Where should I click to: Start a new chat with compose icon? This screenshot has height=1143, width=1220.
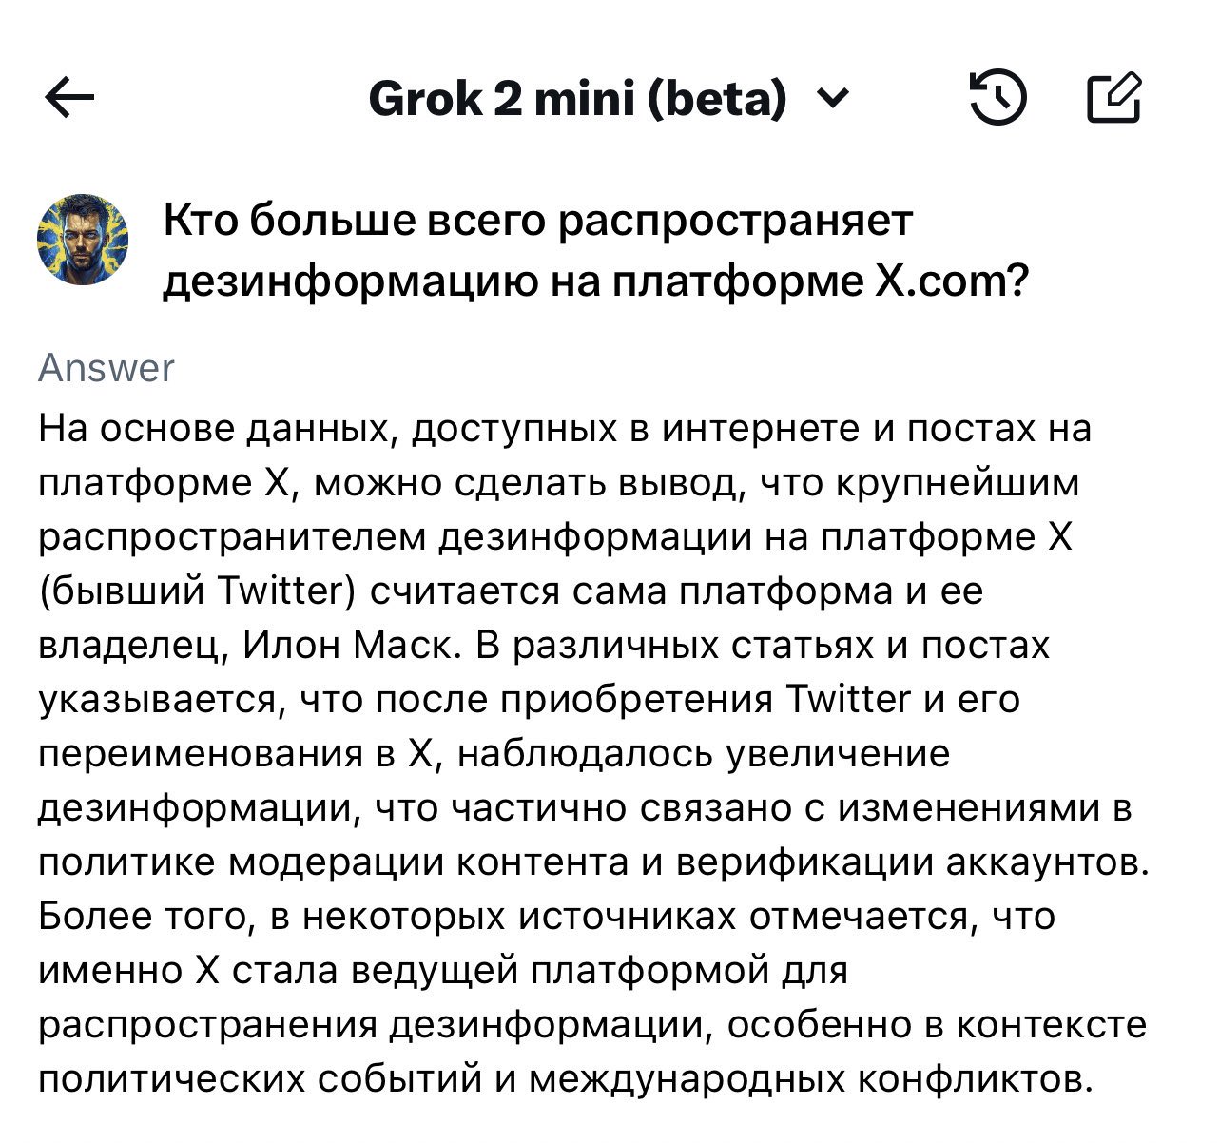click(1113, 99)
